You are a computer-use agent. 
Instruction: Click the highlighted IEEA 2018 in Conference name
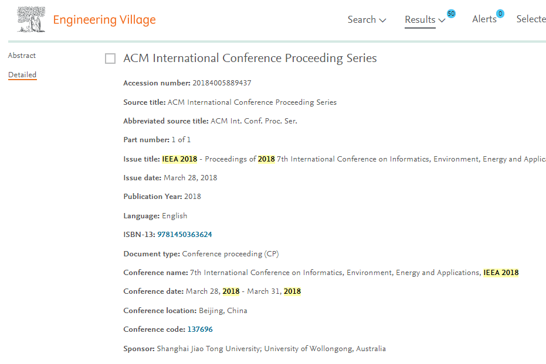(x=501, y=273)
